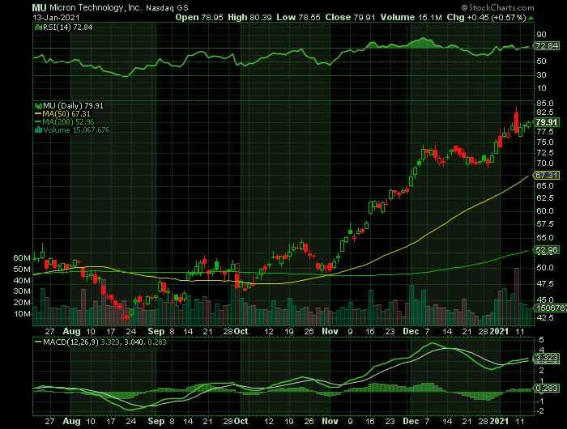Click 2021 on the price chart date axis
Image resolution: width=567 pixels, height=429 pixels.
click(x=499, y=331)
